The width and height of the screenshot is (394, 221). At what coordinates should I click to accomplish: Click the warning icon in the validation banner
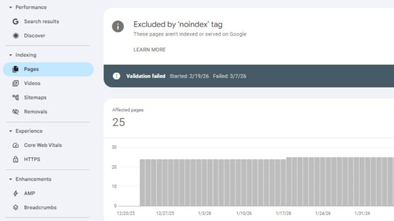point(116,76)
